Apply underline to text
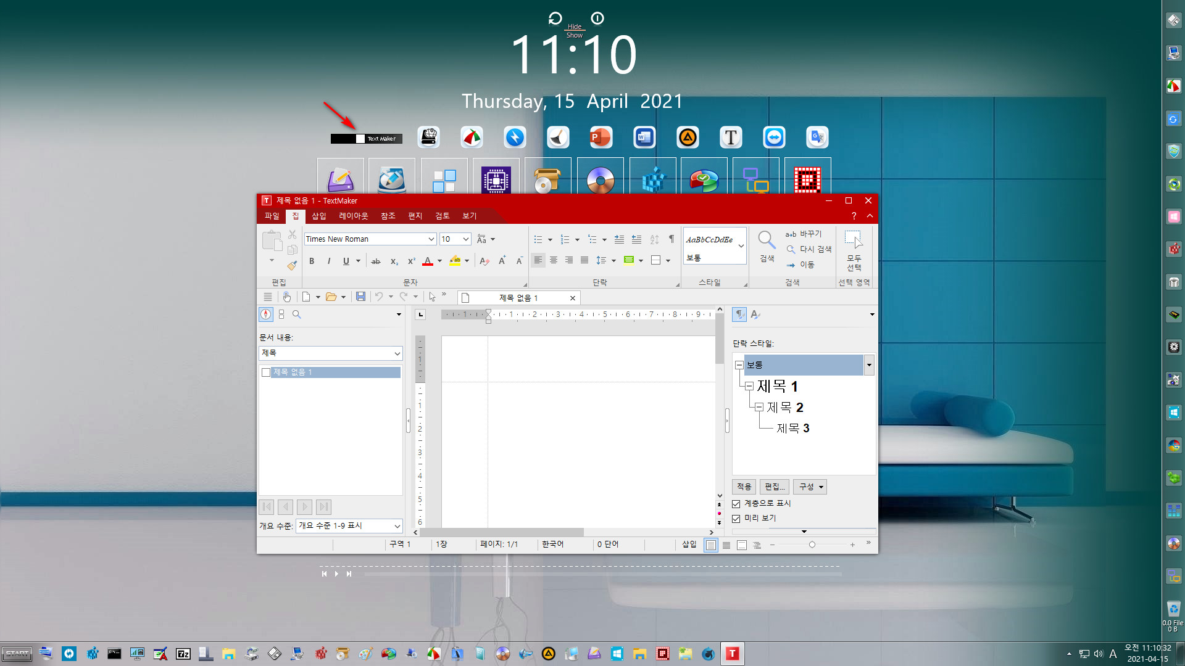Viewport: 1185px width, 666px height. pos(346,261)
